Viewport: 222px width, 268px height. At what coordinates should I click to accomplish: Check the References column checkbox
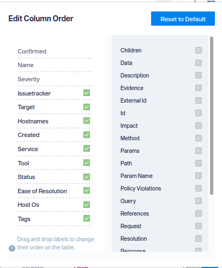199,213
